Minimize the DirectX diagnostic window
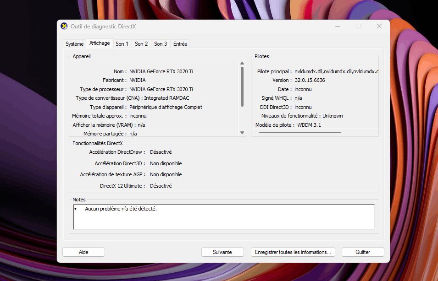The width and height of the screenshot is (438, 281). click(338, 26)
